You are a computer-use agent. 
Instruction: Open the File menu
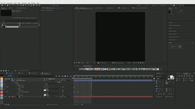point(1,3)
